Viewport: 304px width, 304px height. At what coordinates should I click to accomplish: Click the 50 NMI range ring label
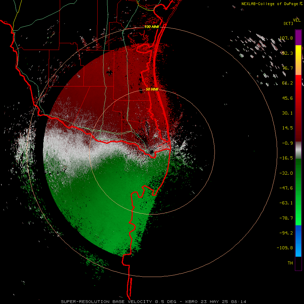point(152,90)
